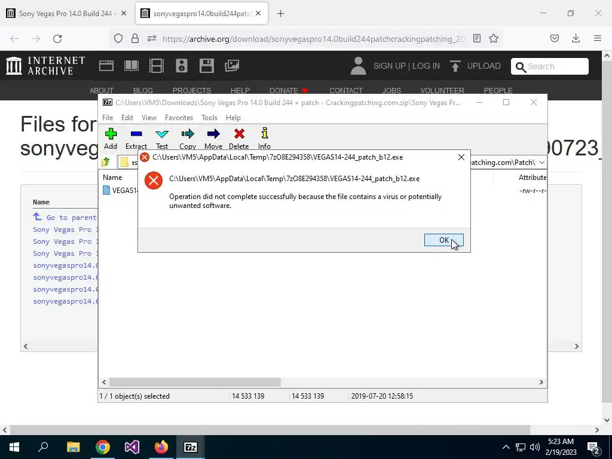Click the permissions icon in the address bar
This screenshot has height=459, width=612.
coord(152,38)
